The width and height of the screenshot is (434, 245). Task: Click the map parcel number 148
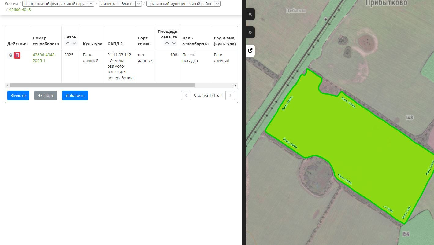point(410,117)
